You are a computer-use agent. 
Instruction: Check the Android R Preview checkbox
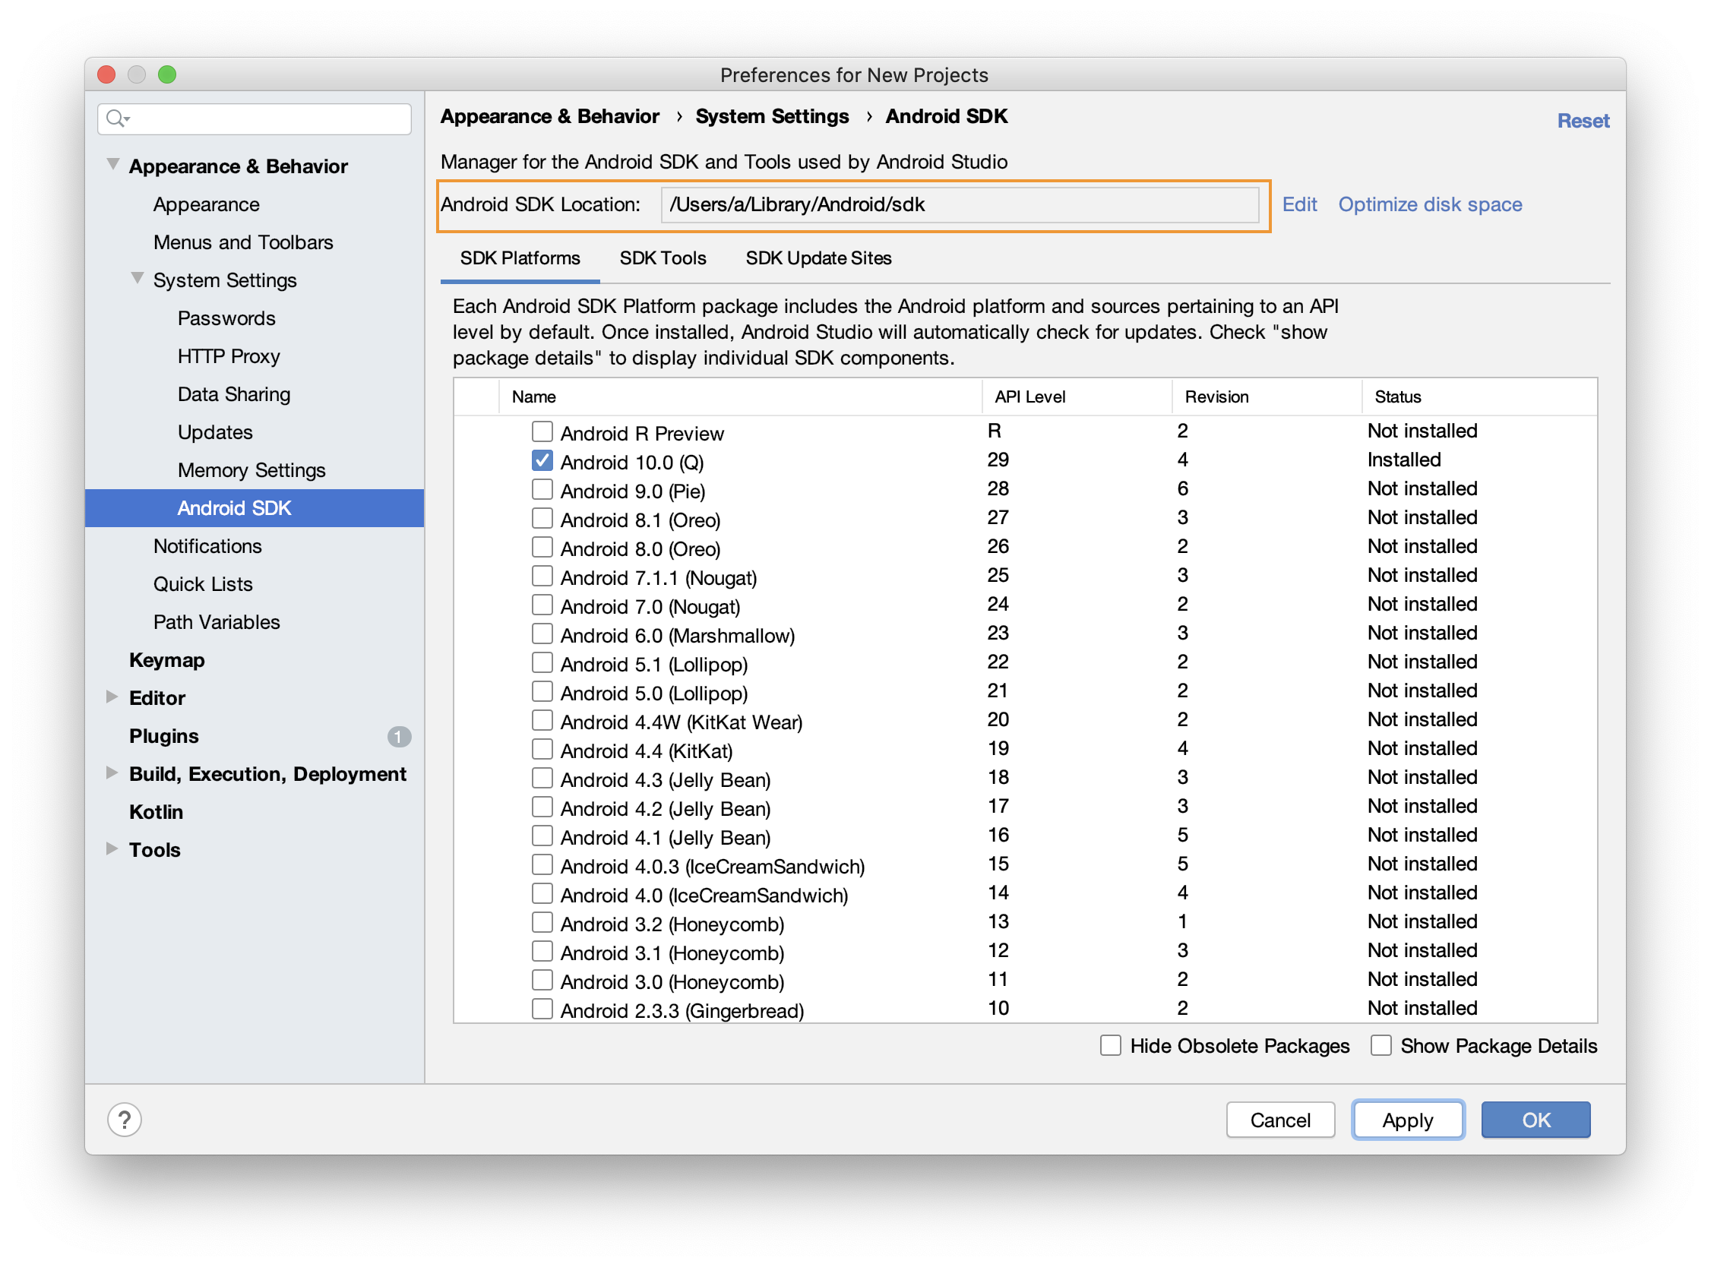(542, 431)
